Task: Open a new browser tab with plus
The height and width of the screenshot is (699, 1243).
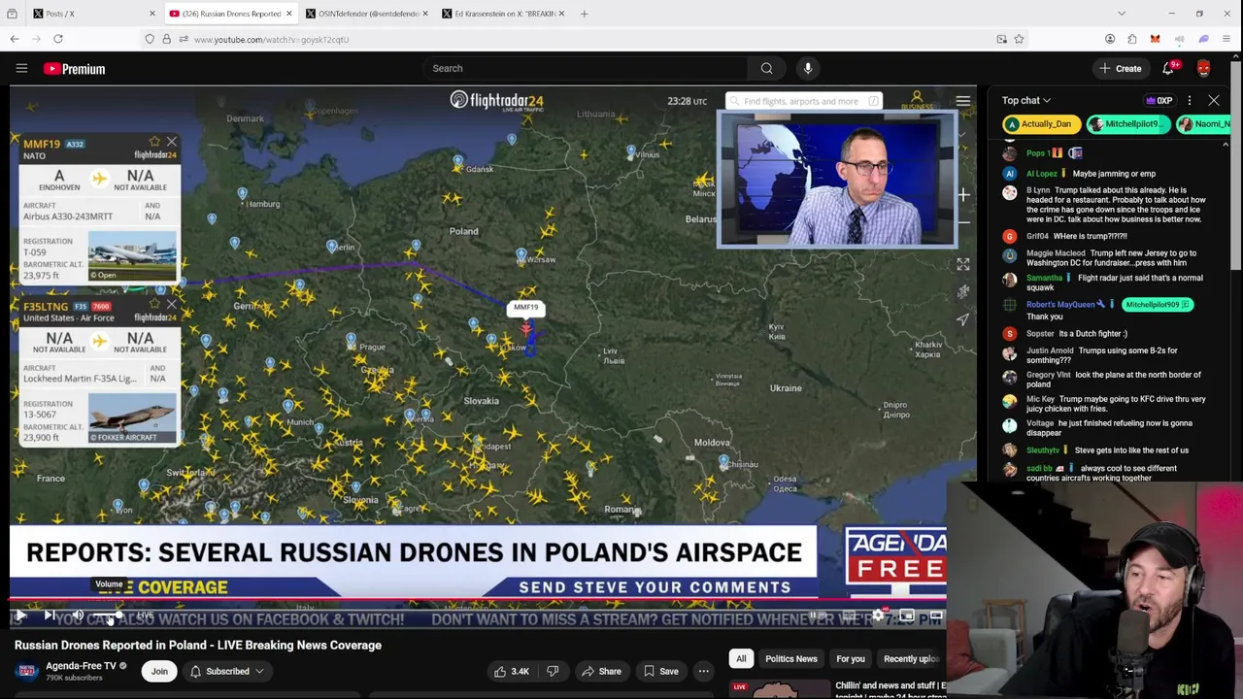Action: point(584,14)
